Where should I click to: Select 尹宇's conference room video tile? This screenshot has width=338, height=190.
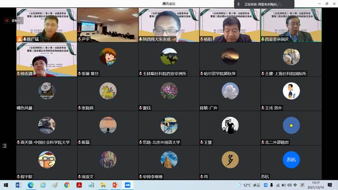pos(108,25)
